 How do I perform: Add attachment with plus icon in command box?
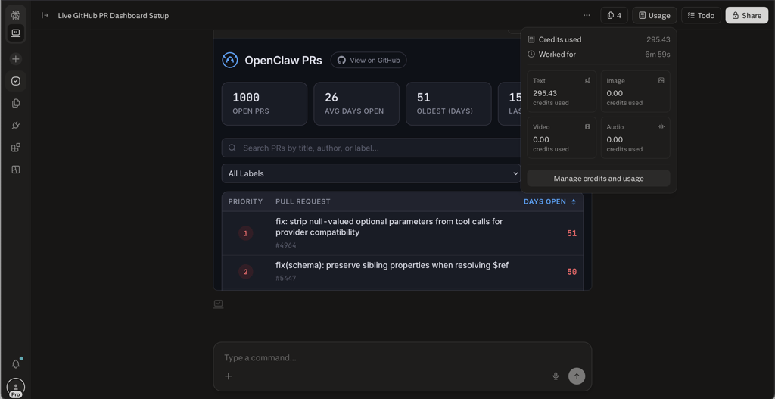(229, 376)
